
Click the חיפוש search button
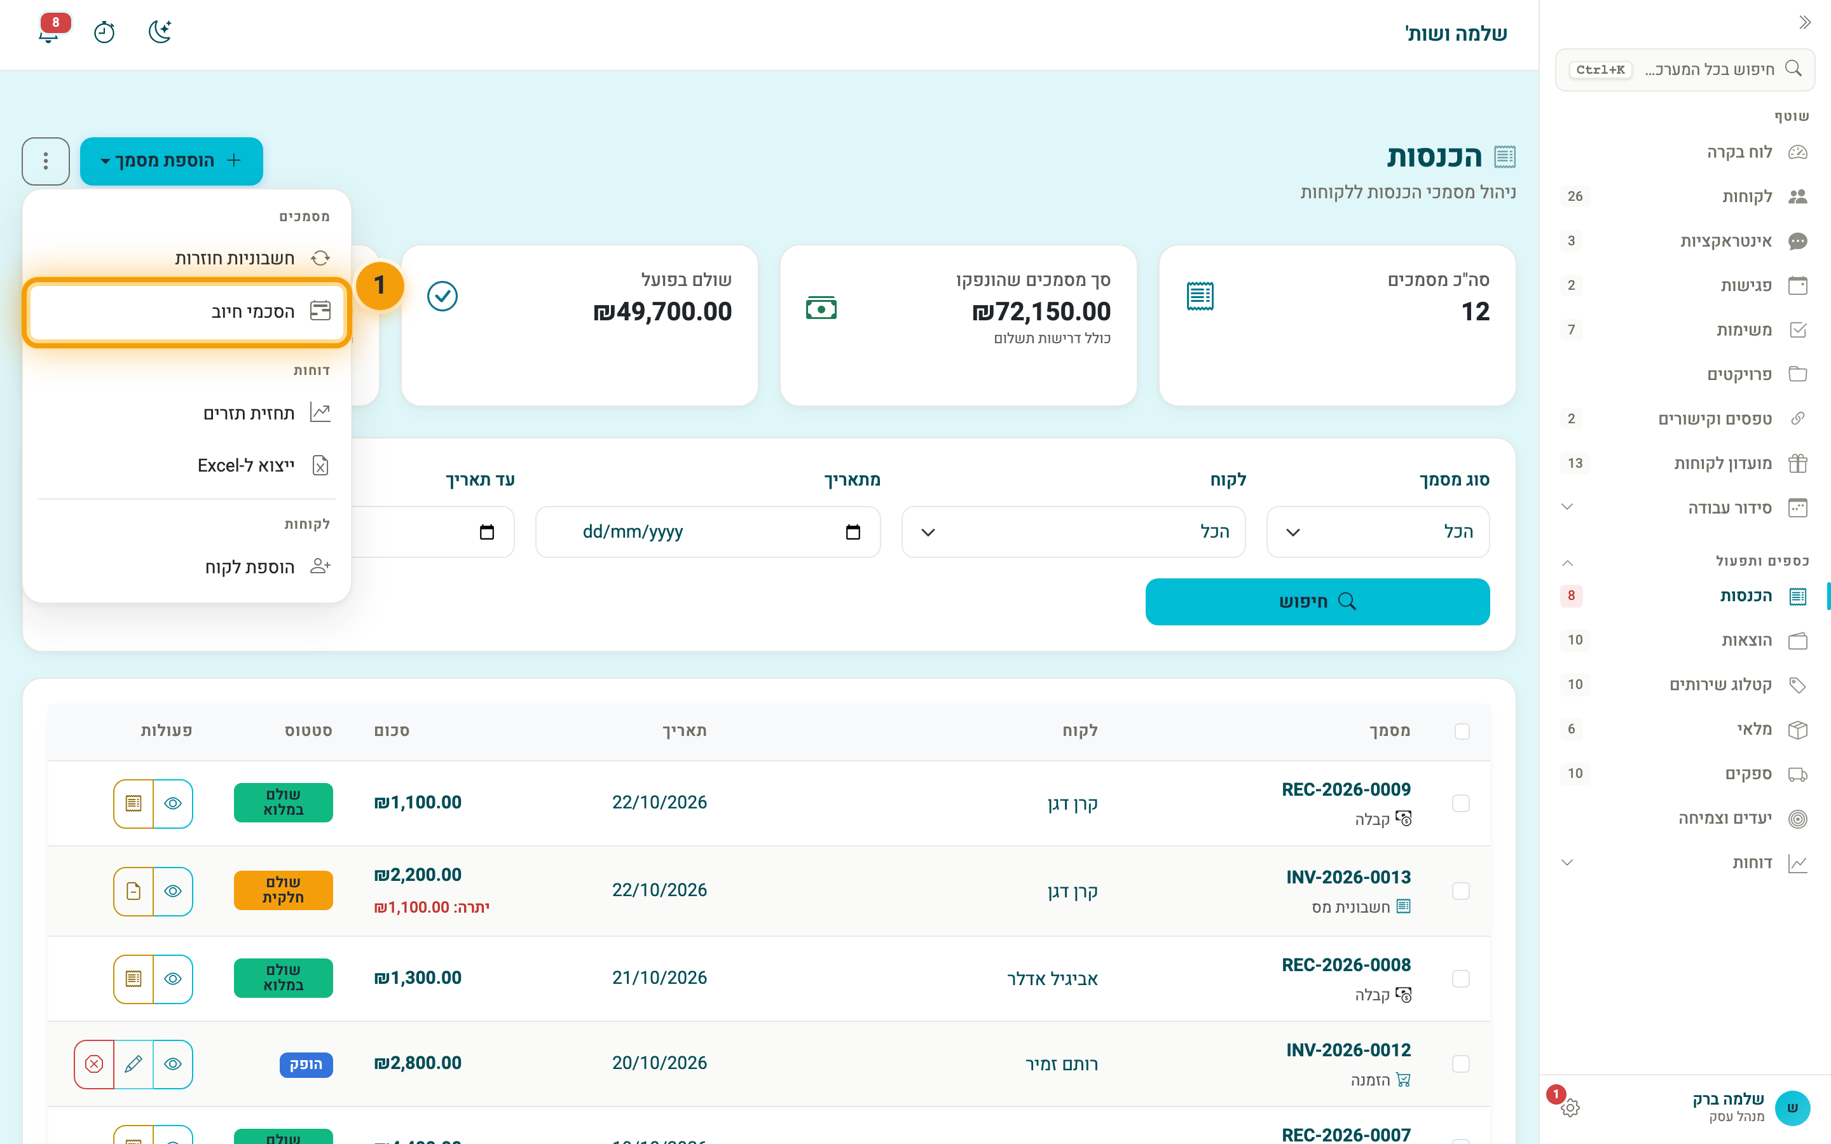coord(1317,601)
